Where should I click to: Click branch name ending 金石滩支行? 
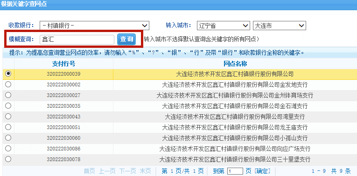235,106
